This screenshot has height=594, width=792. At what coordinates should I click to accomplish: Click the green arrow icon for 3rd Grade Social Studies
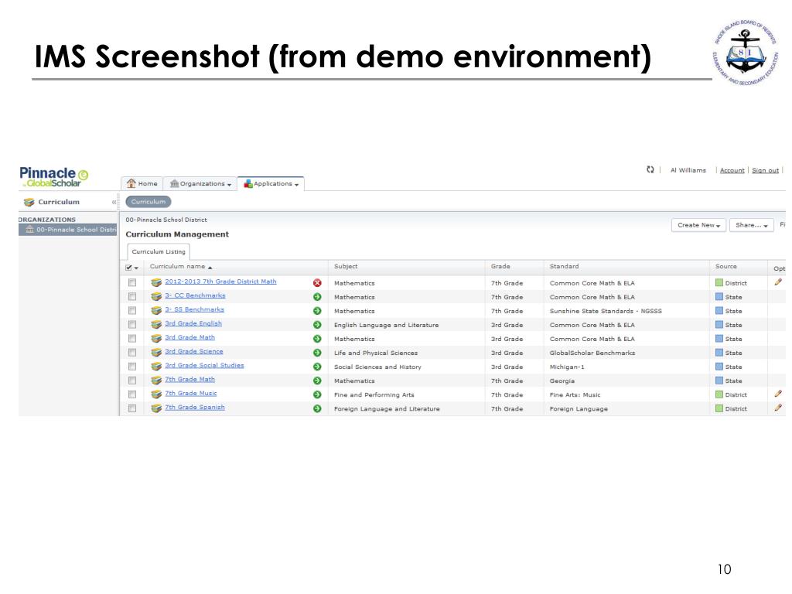tap(317, 367)
